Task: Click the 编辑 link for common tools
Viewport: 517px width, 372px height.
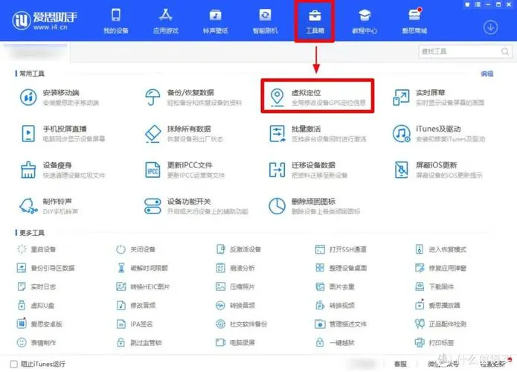Action: click(x=487, y=74)
